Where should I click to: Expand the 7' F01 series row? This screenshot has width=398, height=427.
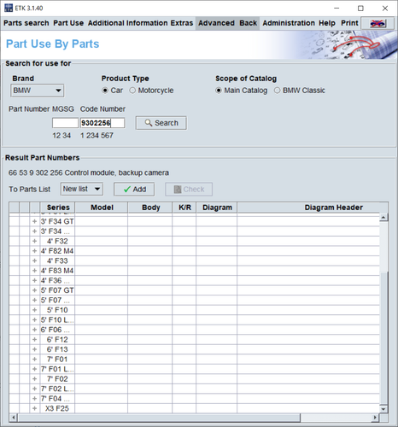coord(34,360)
